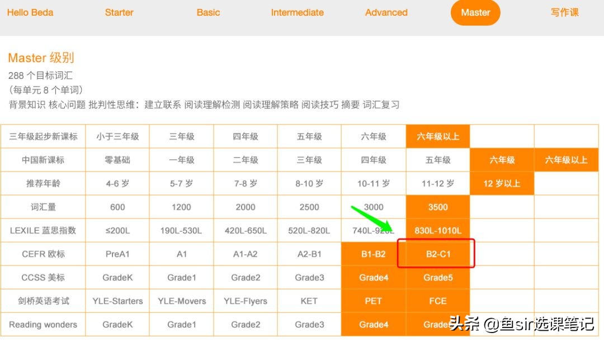Select the A2-B1 CEFR cell
Screen dimensions: 604x342
tap(309, 254)
